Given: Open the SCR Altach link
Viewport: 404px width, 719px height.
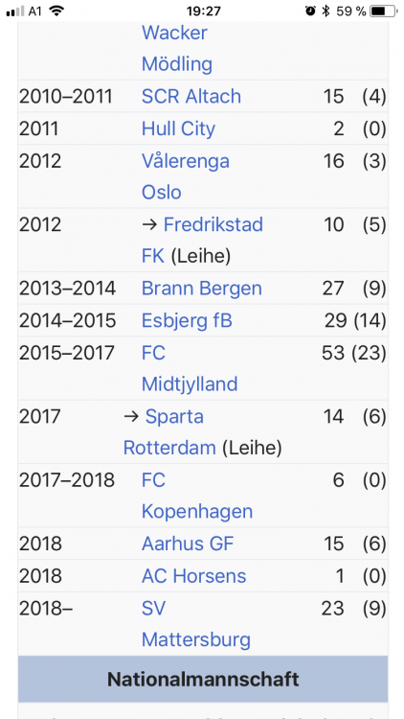Looking at the screenshot, I should click(x=191, y=96).
